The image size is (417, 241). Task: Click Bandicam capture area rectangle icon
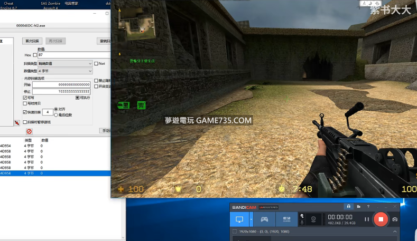pos(235,232)
